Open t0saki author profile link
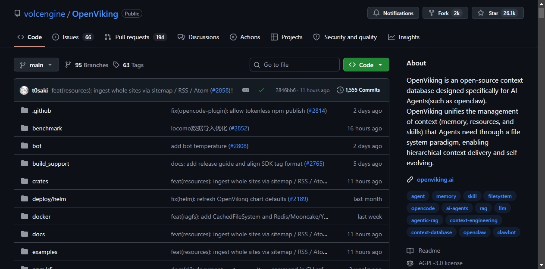545x269 pixels. pyautogui.click(x=40, y=90)
